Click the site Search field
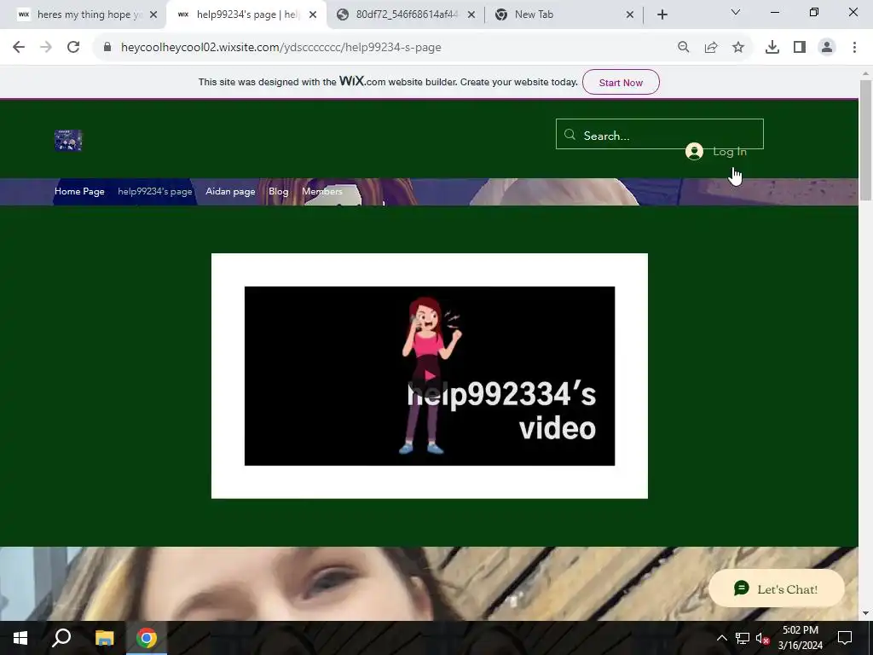Viewport: 873px width, 655px height. (659, 134)
